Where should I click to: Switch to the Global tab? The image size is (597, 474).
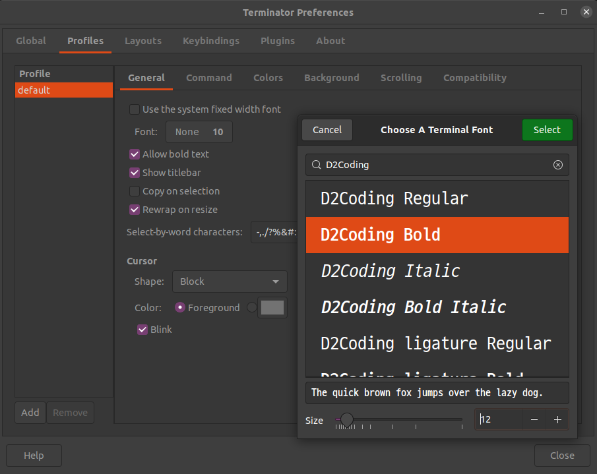tap(31, 41)
